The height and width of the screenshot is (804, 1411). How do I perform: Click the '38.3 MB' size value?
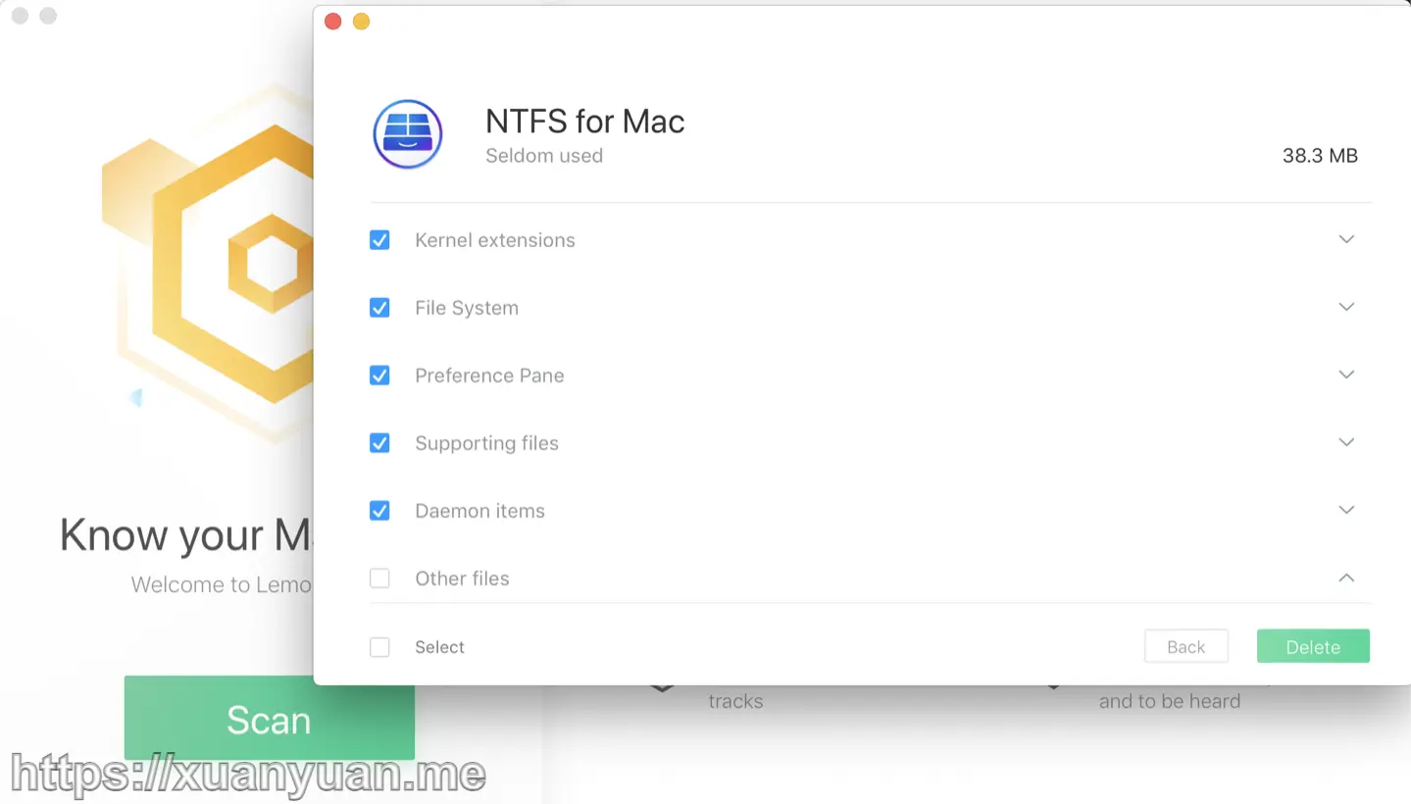pyautogui.click(x=1320, y=156)
